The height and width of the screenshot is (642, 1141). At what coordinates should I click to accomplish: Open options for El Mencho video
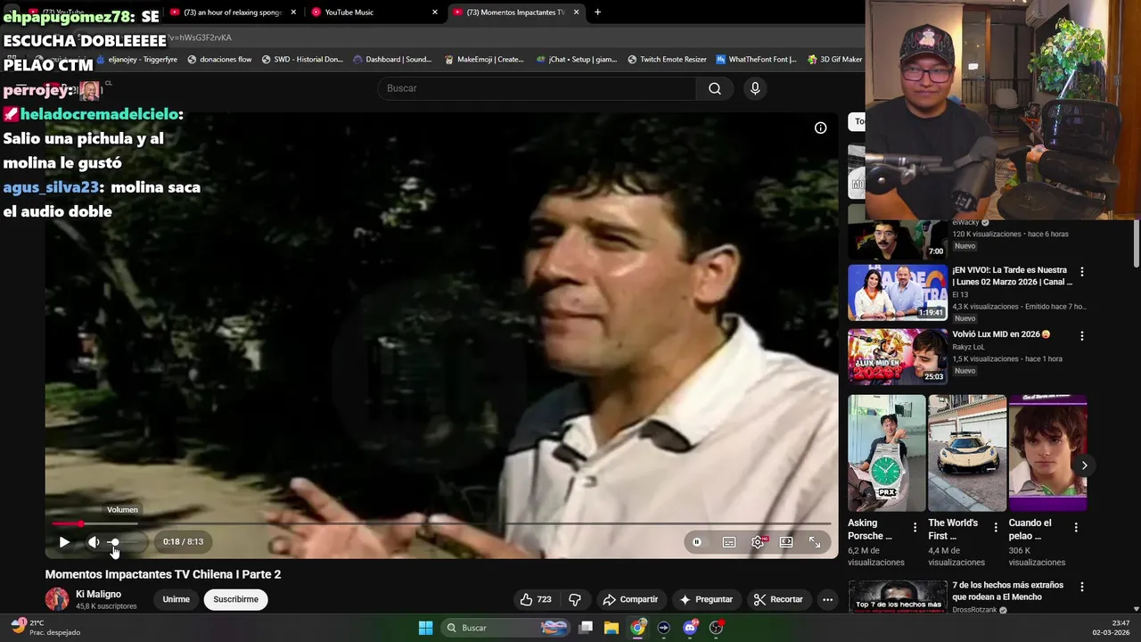[1082, 587]
